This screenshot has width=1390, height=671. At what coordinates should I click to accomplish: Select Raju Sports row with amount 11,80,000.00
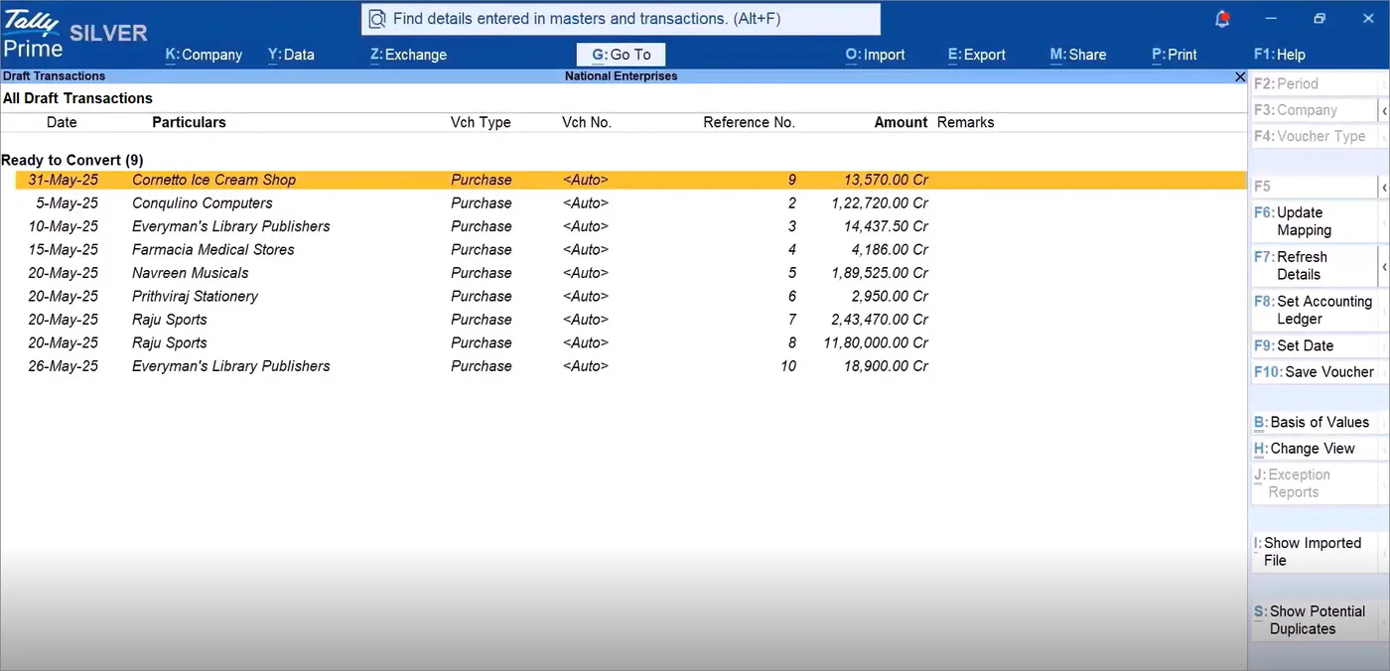(x=630, y=342)
